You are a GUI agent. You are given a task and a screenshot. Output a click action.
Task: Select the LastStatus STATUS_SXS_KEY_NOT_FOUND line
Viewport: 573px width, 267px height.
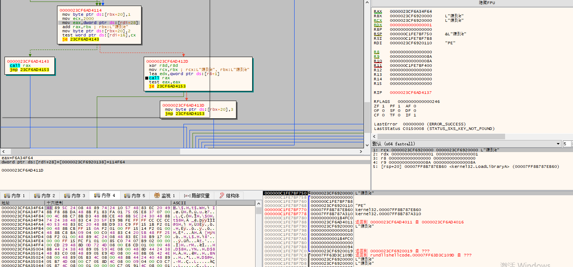coord(434,128)
